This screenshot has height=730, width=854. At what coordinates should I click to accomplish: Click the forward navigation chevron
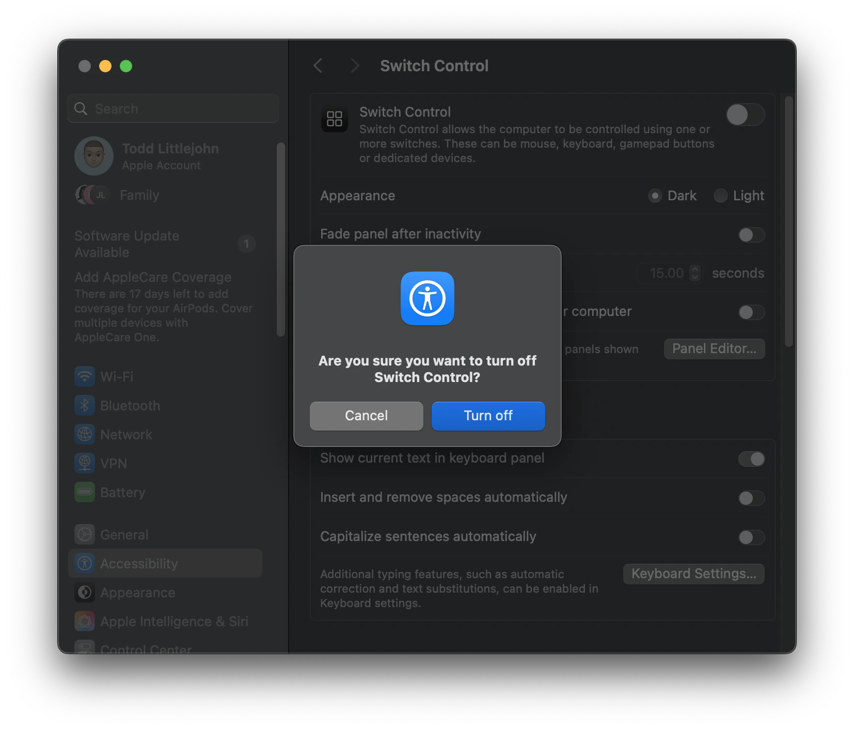pyautogui.click(x=355, y=66)
